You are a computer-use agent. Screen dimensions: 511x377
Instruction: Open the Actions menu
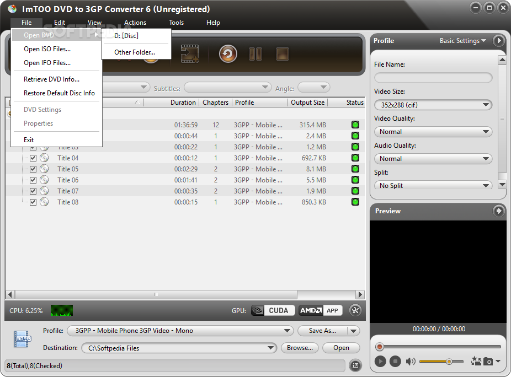135,23
